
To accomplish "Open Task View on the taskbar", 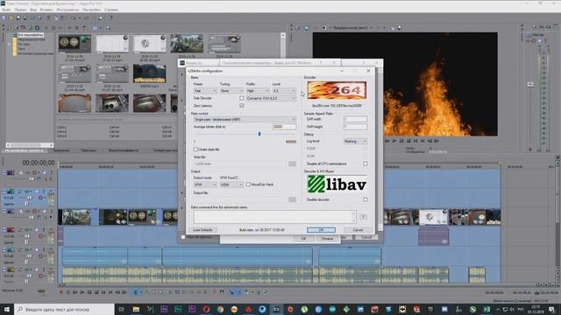I will (122, 309).
